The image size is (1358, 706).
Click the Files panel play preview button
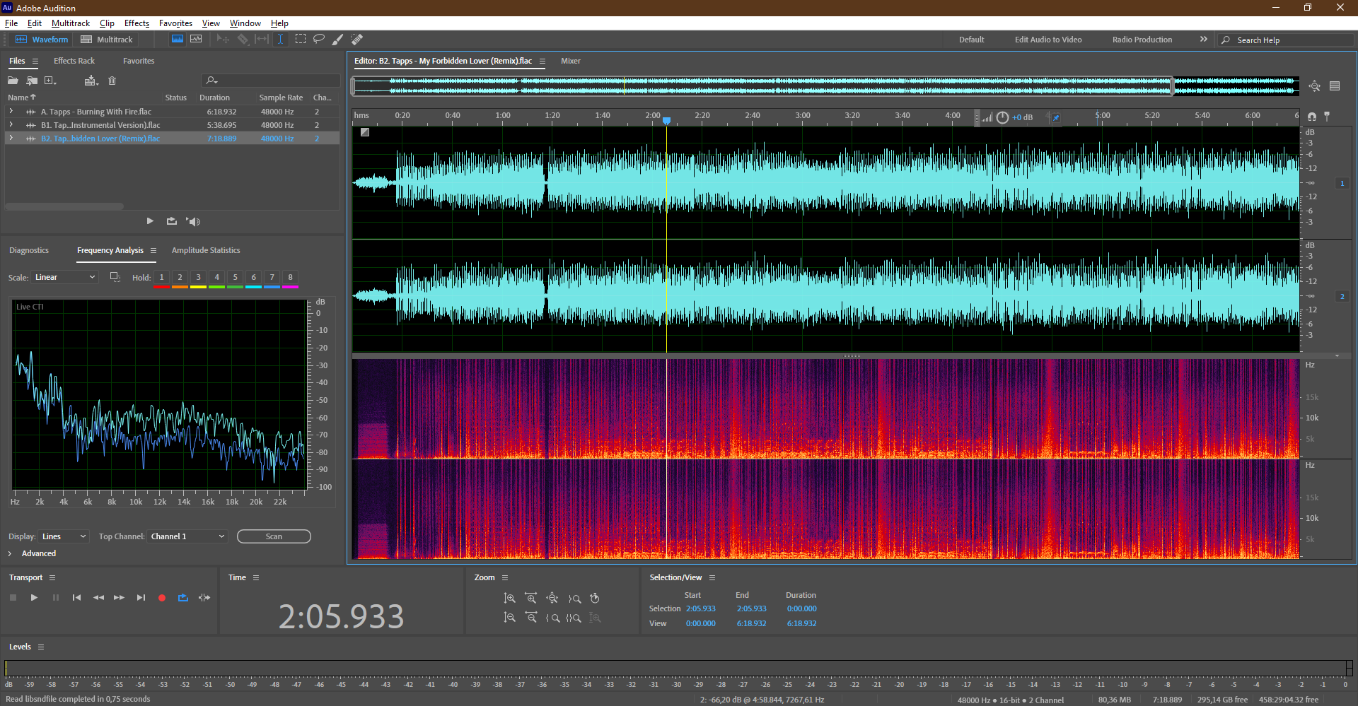click(x=150, y=221)
